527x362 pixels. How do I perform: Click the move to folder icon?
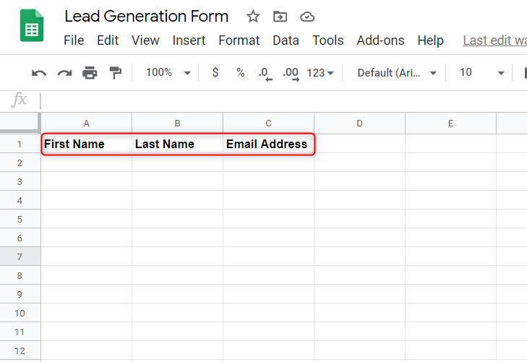(x=280, y=16)
